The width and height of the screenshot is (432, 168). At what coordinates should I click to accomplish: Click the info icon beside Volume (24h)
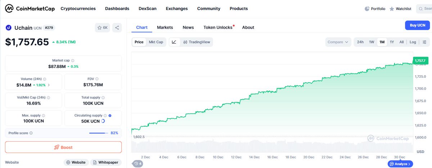click(45, 79)
